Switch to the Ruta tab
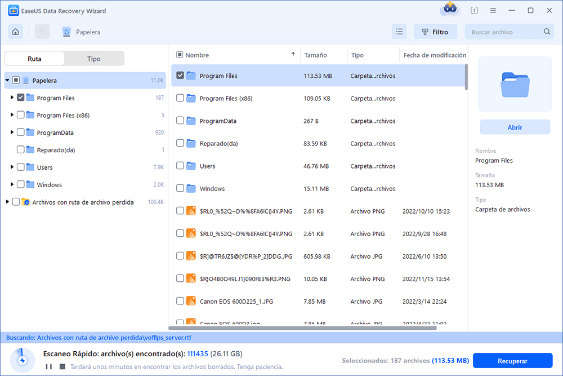563x376 pixels. tap(34, 59)
